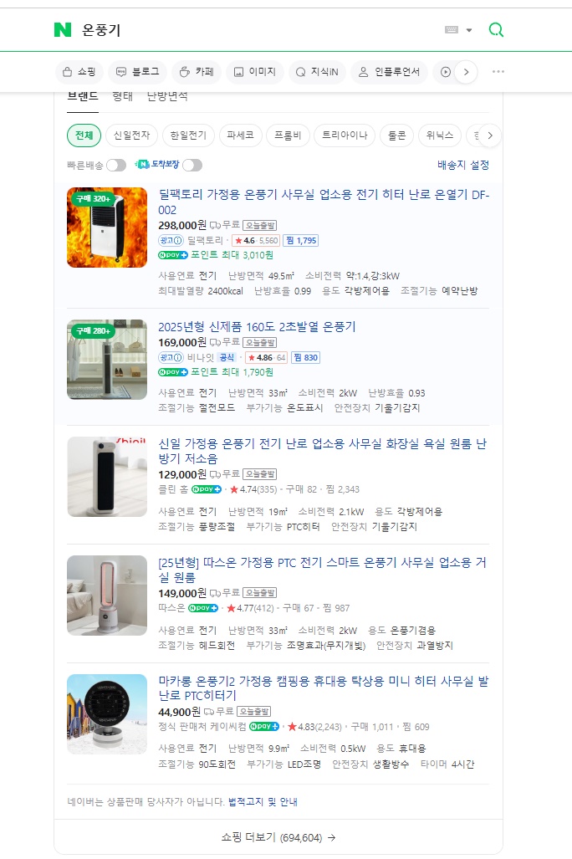
Task: Click the 온풍기 search input field
Action: [x=258, y=29]
